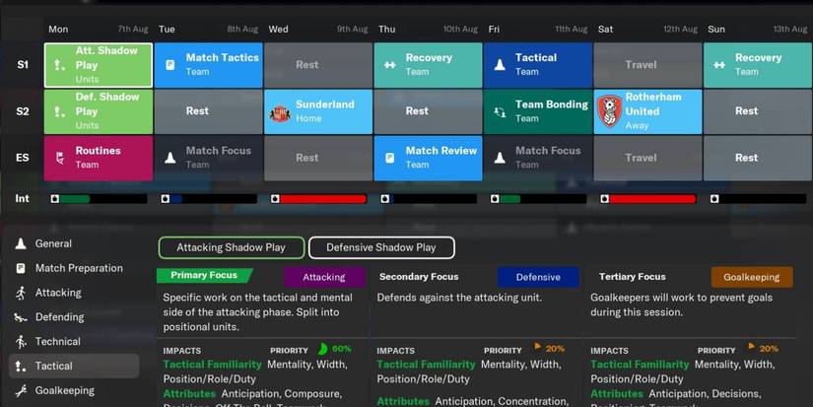Click the Sunderland club badge
The image size is (813, 407).
coord(280,112)
